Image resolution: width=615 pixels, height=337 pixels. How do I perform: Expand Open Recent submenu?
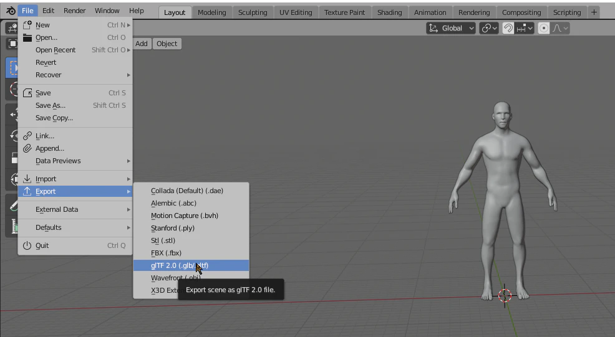pos(75,50)
